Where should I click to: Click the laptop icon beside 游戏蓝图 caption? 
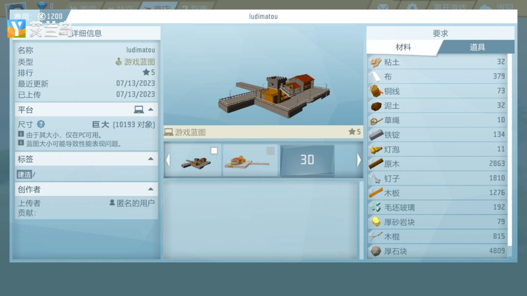point(168,132)
